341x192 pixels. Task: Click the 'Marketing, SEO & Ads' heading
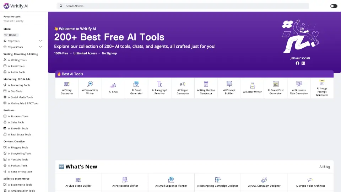coord(17,79)
